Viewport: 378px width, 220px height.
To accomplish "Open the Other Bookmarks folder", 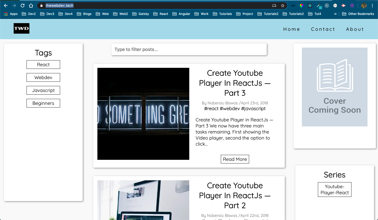I will point(358,14).
